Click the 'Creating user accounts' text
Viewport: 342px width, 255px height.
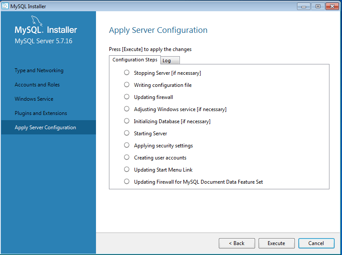coord(160,158)
